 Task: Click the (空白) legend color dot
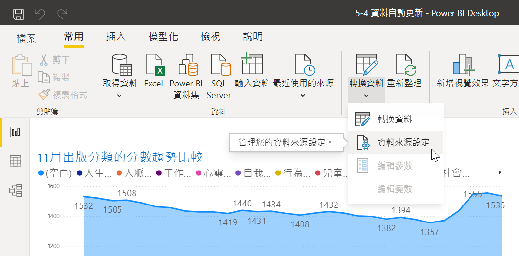click(41, 173)
